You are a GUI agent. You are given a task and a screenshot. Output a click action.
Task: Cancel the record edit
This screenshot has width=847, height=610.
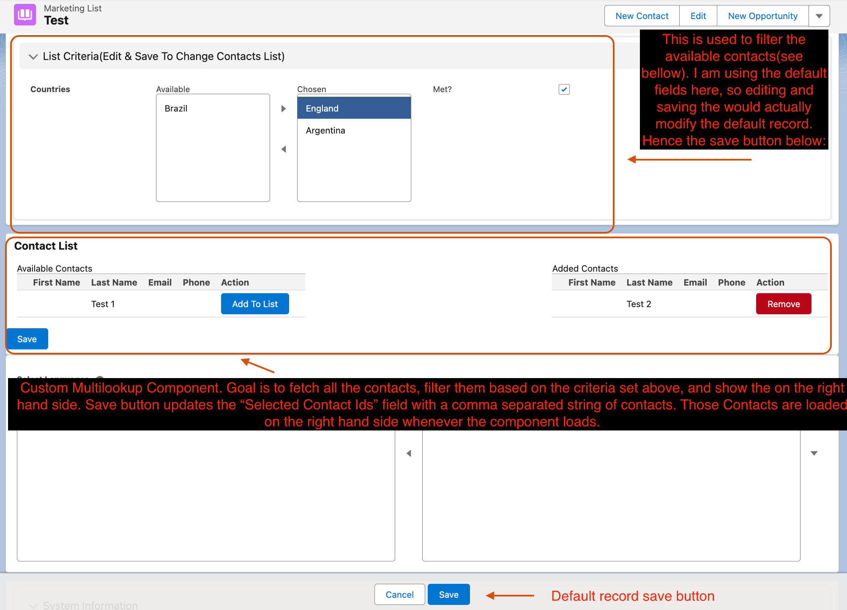click(399, 595)
